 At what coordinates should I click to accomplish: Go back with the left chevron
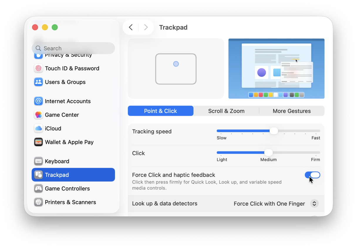coord(131,27)
